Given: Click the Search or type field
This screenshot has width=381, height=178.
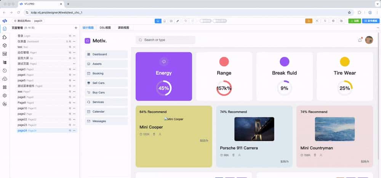Looking at the screenshot, I should [165, 40].
